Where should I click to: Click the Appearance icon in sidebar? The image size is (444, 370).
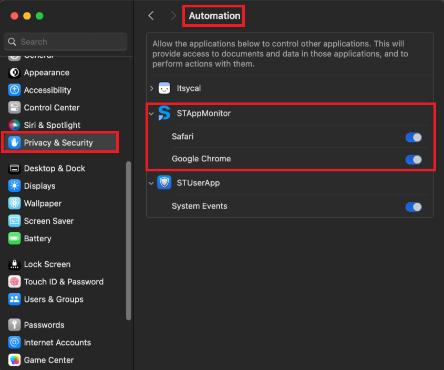click(14, 73)
